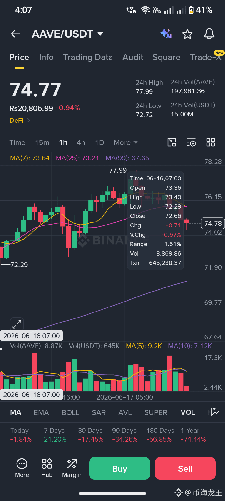Screen dimensions: 225x501
Task: Tap the battery icon in status bar
Action: 191,10
